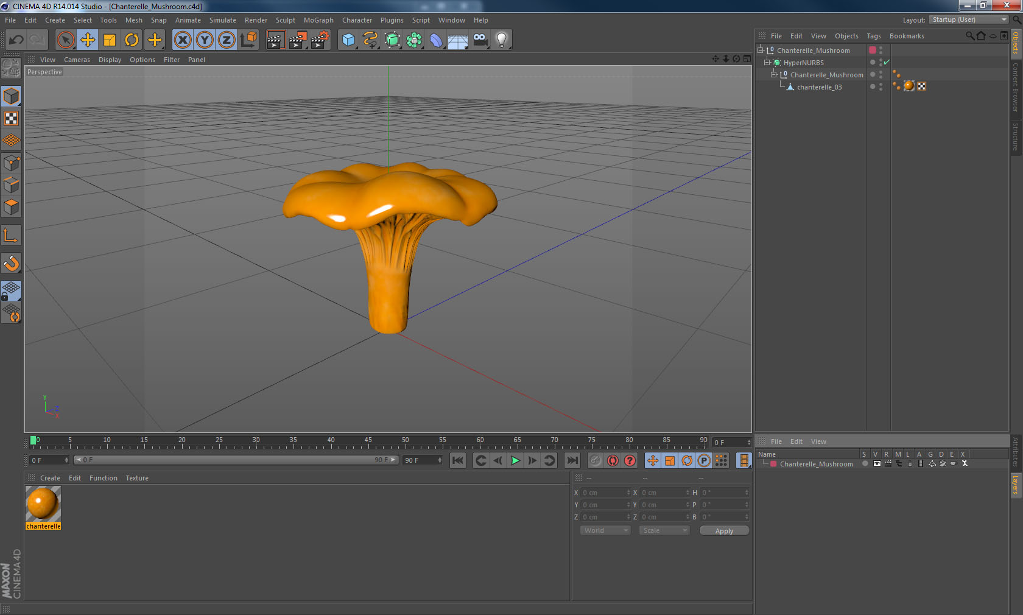Viewport: 1023px width, 615px height.
Task: Switch to Polygons mode
Action: pos(11,207)
